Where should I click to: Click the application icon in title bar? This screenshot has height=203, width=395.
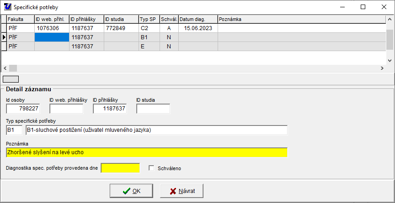7,7
